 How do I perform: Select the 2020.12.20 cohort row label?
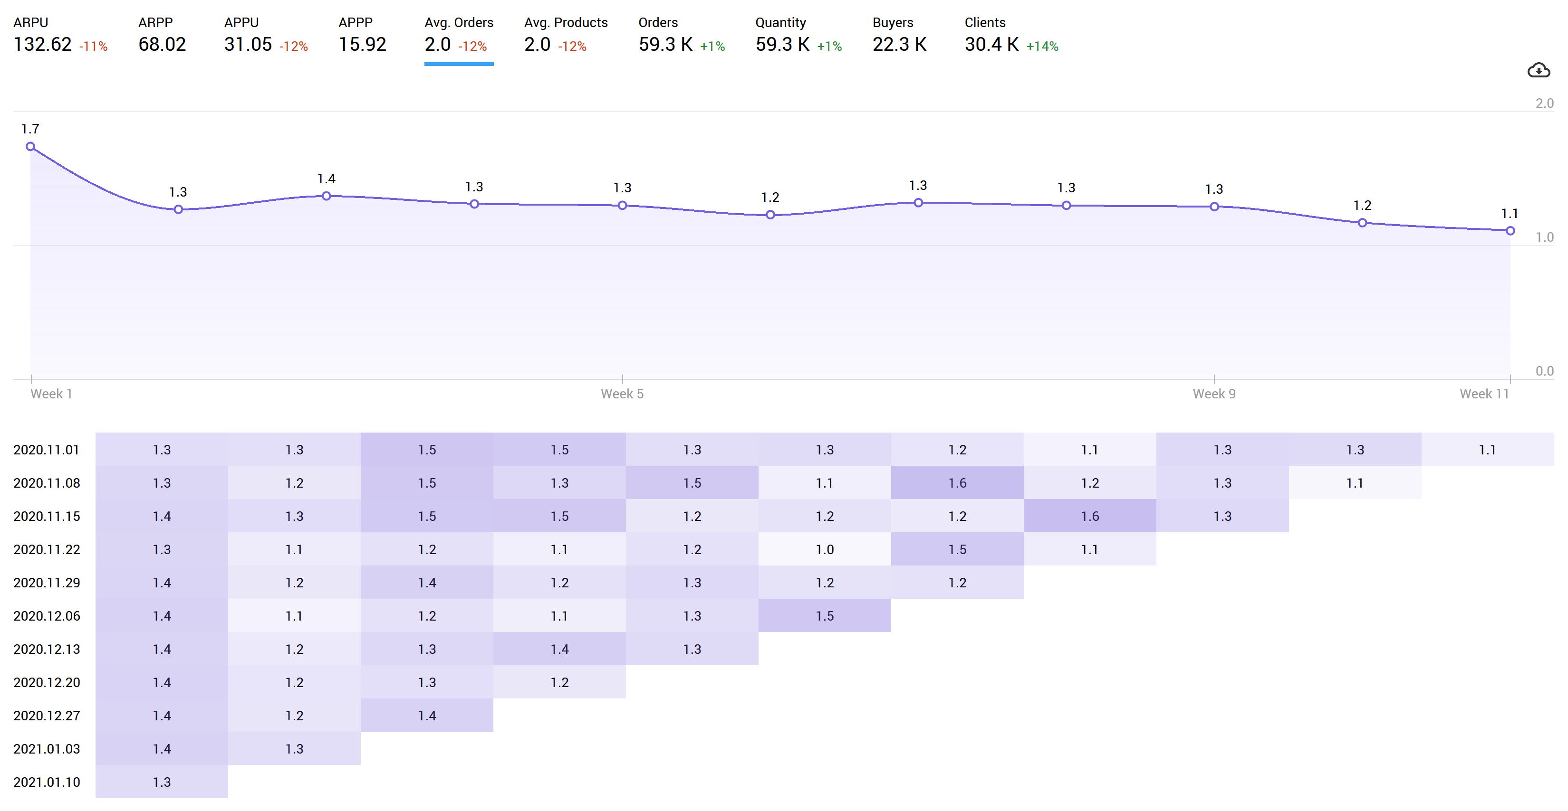coord(46,683)
